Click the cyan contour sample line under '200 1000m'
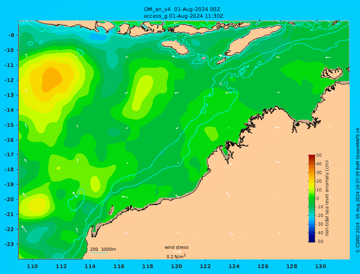Screen dimensions: 360x274 coord(99,253)
